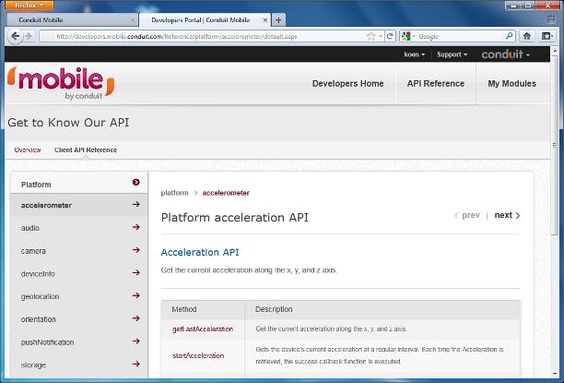Select the Developers Portal tab
This screenshot has width=564, height=383.
[x=205, y=20]
